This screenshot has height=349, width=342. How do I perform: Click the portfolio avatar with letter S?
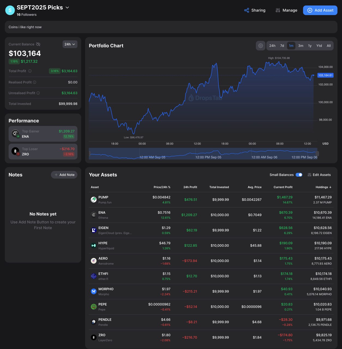[x=10, y=10]
